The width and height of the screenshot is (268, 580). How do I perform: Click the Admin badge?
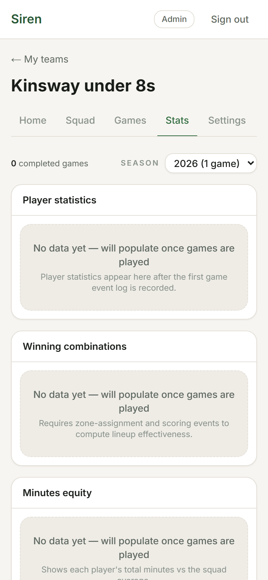(174, 19)
